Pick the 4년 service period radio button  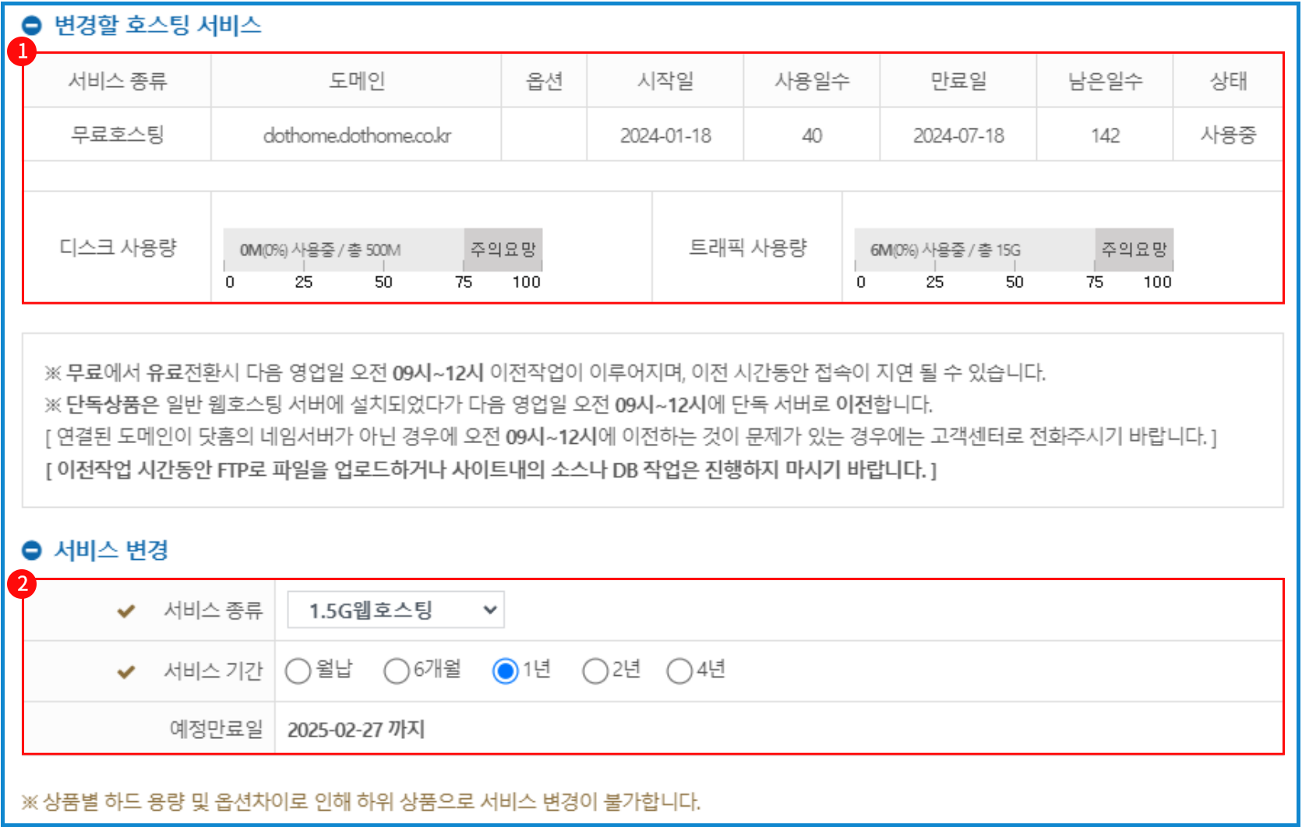pos(679,670)
